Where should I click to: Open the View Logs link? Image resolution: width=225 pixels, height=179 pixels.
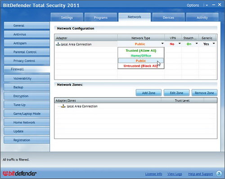(x=175, y=174)
